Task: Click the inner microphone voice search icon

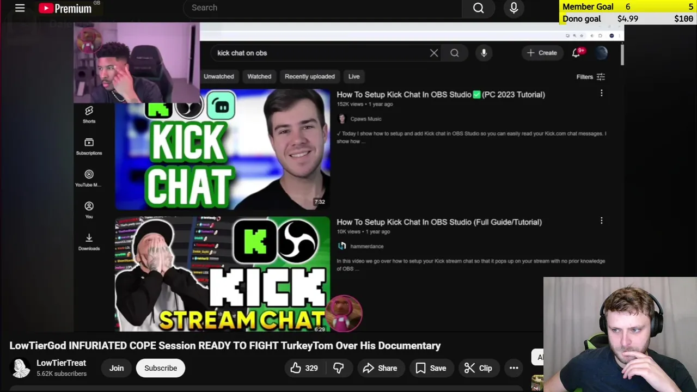Action: point(484,53)
